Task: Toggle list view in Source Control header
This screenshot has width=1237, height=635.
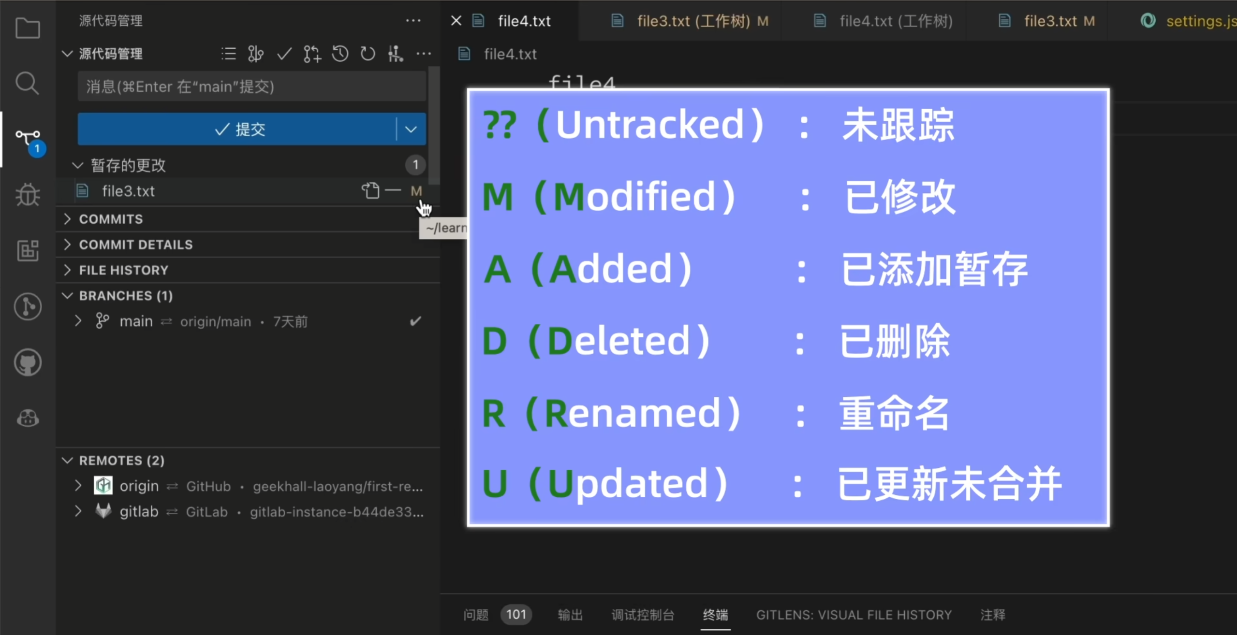Action: (x=228, y=54)
